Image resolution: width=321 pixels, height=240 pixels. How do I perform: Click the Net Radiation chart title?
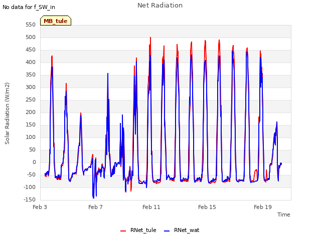pos(160,5)
